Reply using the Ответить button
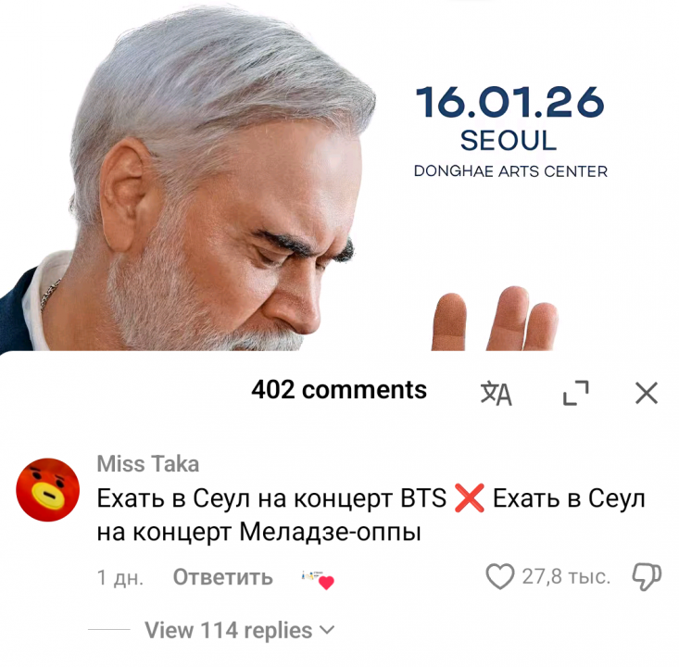Image resolution: width=679 pixels, height=667 pixels. tap(223, 577)
